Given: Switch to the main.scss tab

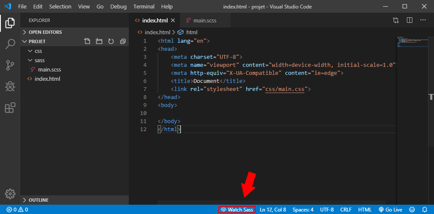Looking at the screenshot, I should pos(206,20).
